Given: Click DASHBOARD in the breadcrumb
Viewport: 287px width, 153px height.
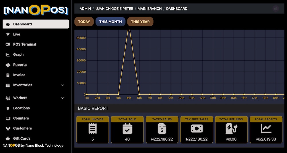Looking at the screenshot, I should coord(177,9).
